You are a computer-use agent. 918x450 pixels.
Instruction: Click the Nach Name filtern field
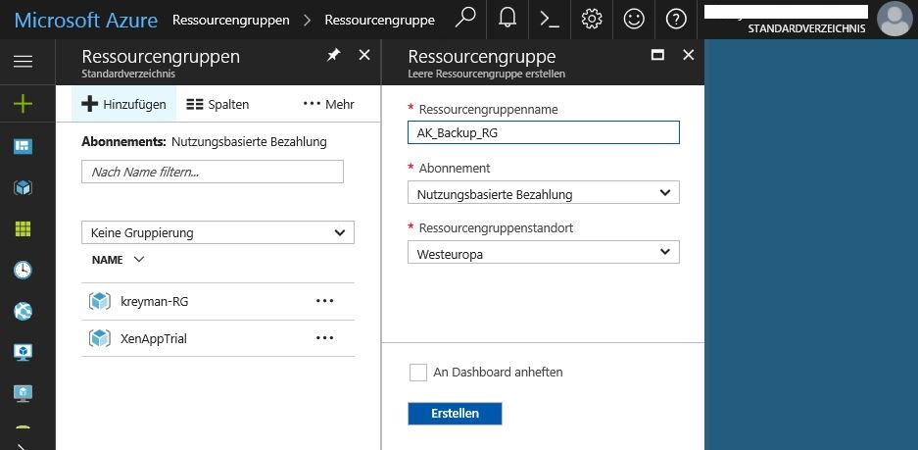point(213,172)
